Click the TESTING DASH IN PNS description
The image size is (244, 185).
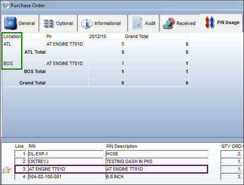point(157,161)
